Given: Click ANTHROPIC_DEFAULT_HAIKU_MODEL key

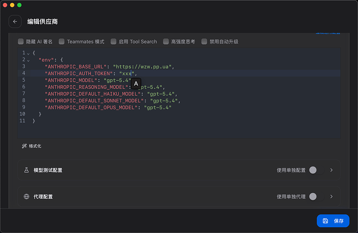Looking at the screenshot, I should click(x=93, y=94).
